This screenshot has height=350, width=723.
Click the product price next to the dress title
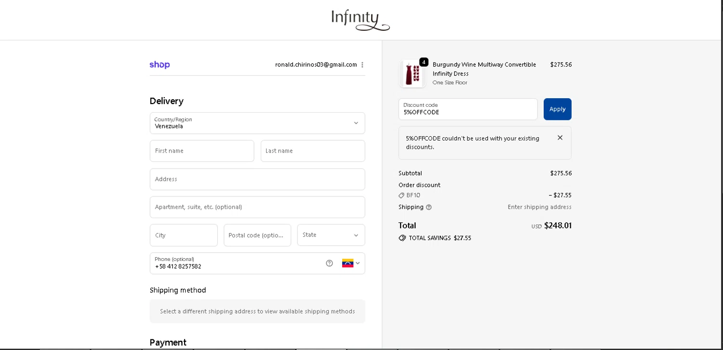pyautogui.click(x=561, y=65)
